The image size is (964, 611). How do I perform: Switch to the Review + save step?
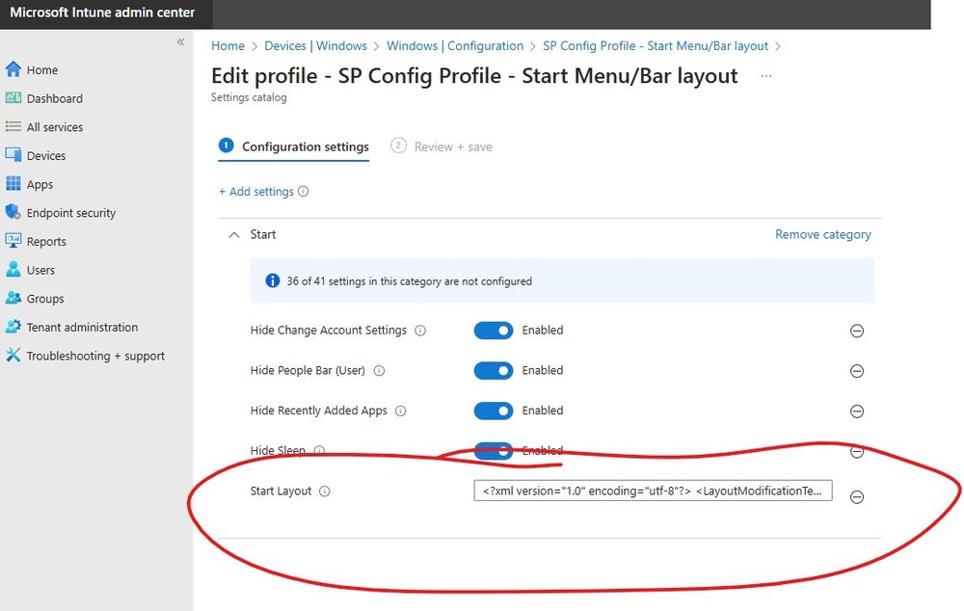point(442,146)
